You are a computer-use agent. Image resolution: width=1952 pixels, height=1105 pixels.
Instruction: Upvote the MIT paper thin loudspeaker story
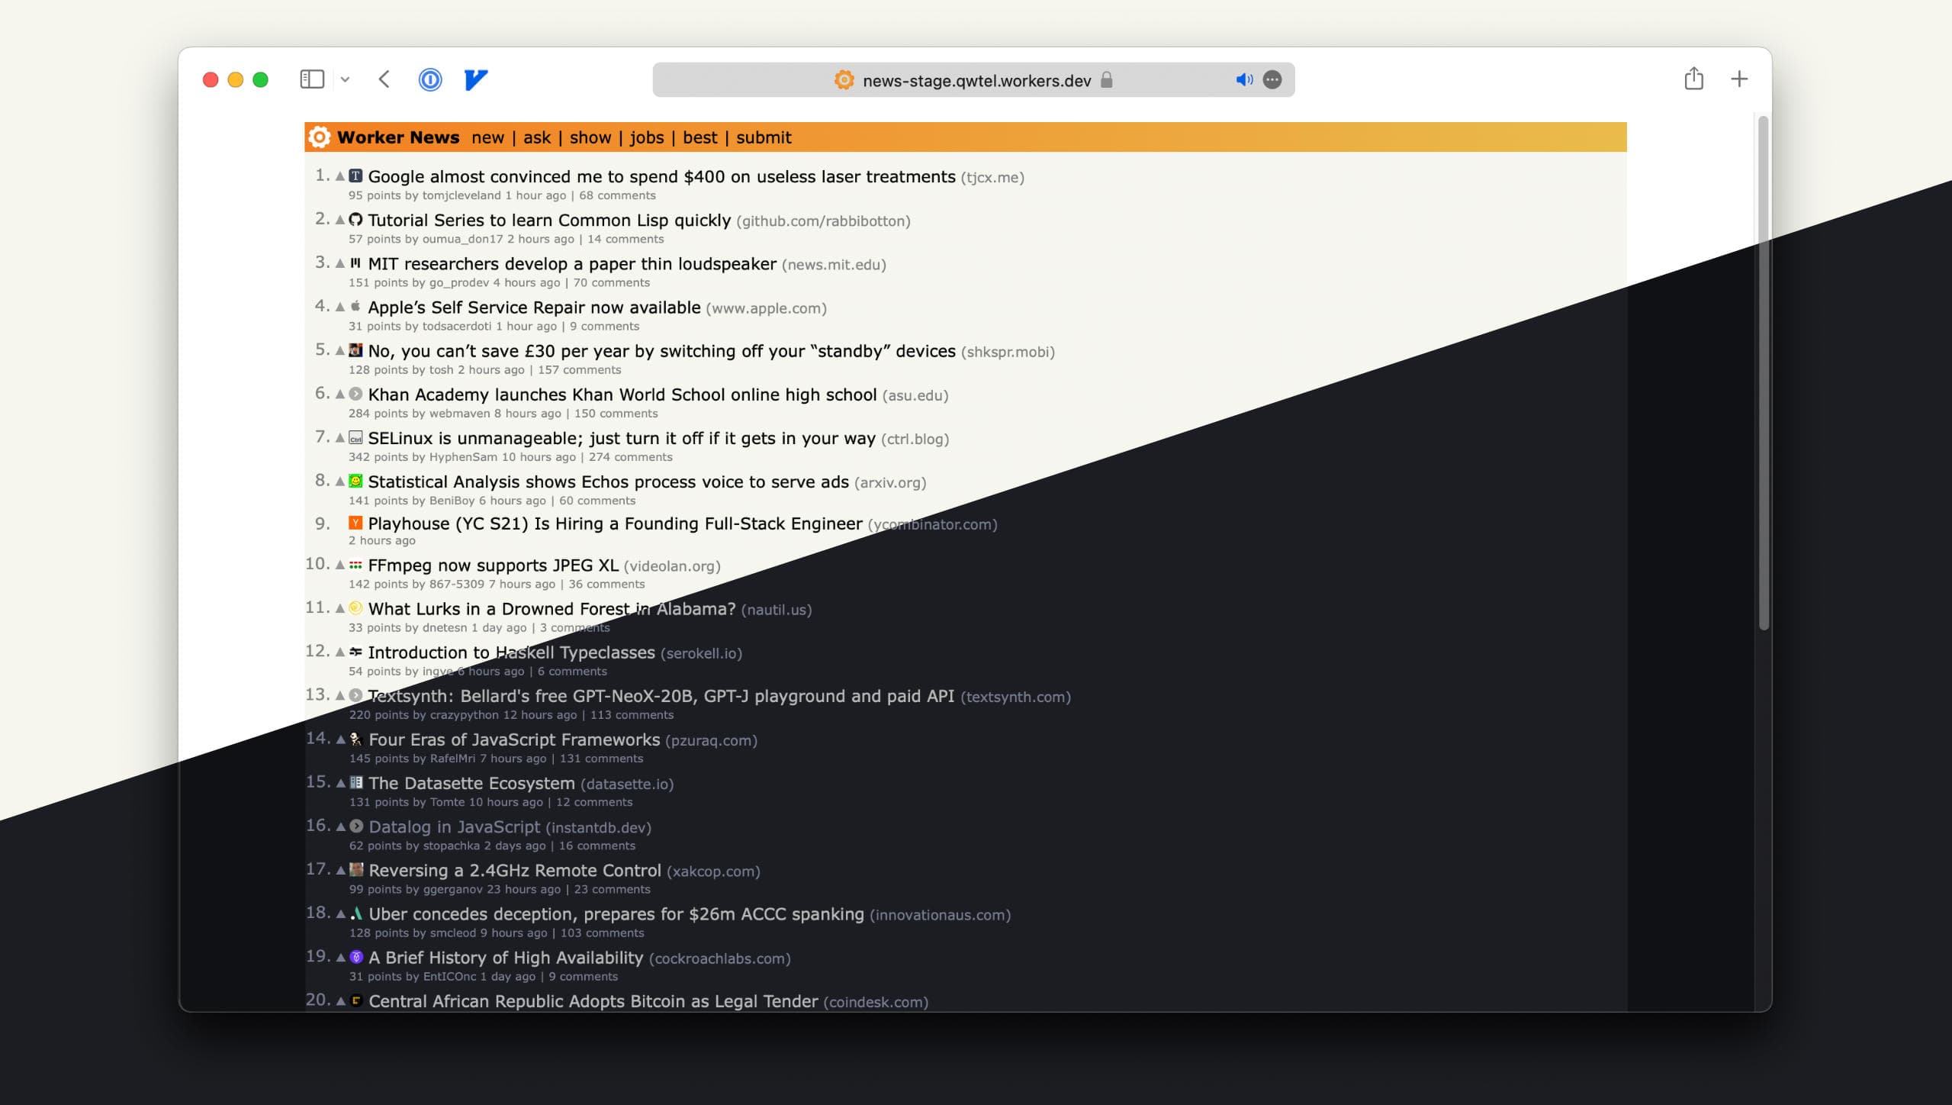[x=340, y=263]
